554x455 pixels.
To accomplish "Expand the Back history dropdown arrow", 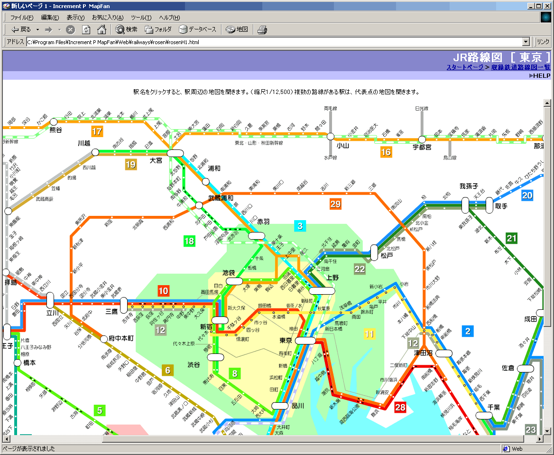I will pos(38,29).
